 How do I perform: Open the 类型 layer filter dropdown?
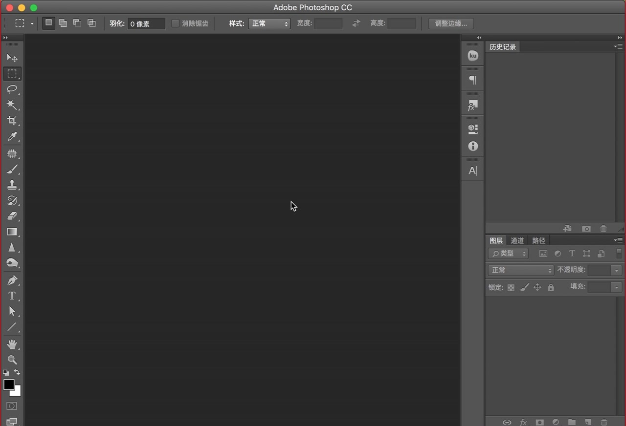click(508, 254)
